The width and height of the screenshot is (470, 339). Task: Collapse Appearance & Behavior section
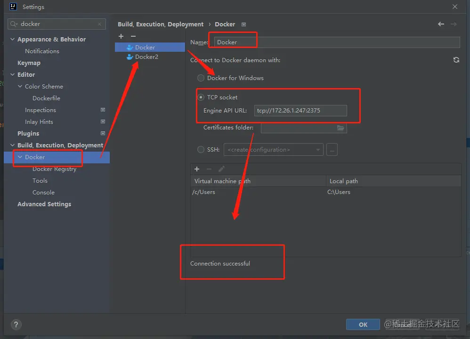[13, 39]
